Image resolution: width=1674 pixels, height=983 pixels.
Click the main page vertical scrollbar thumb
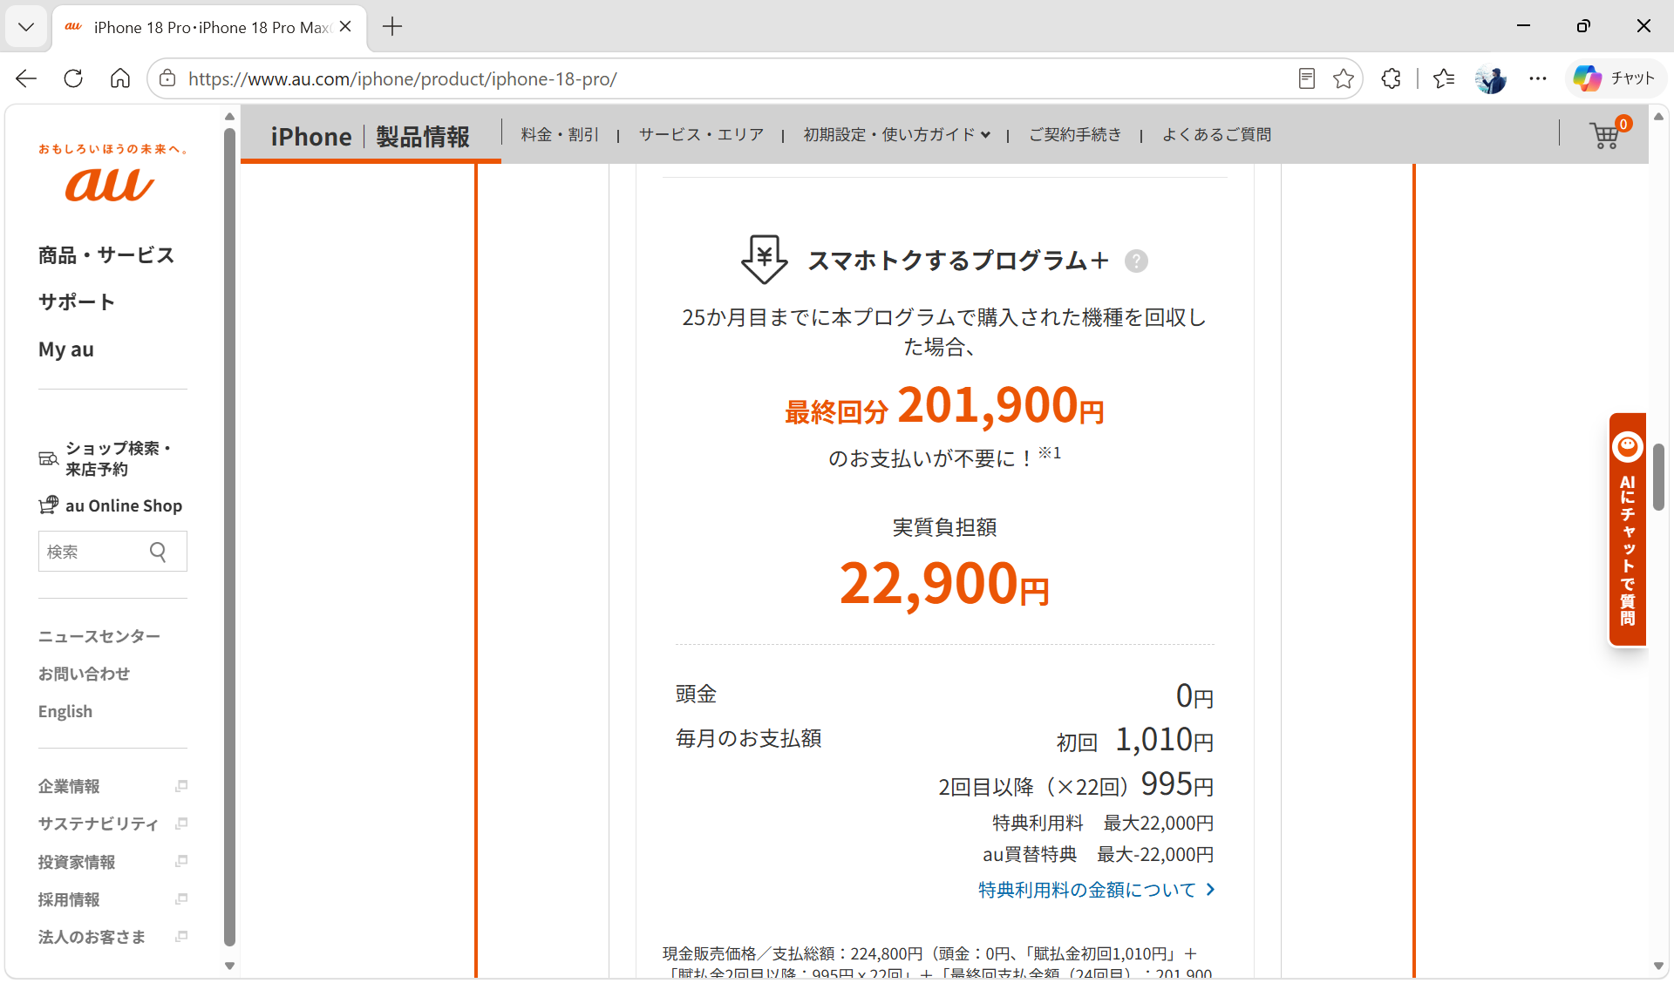coord(1658,477)
